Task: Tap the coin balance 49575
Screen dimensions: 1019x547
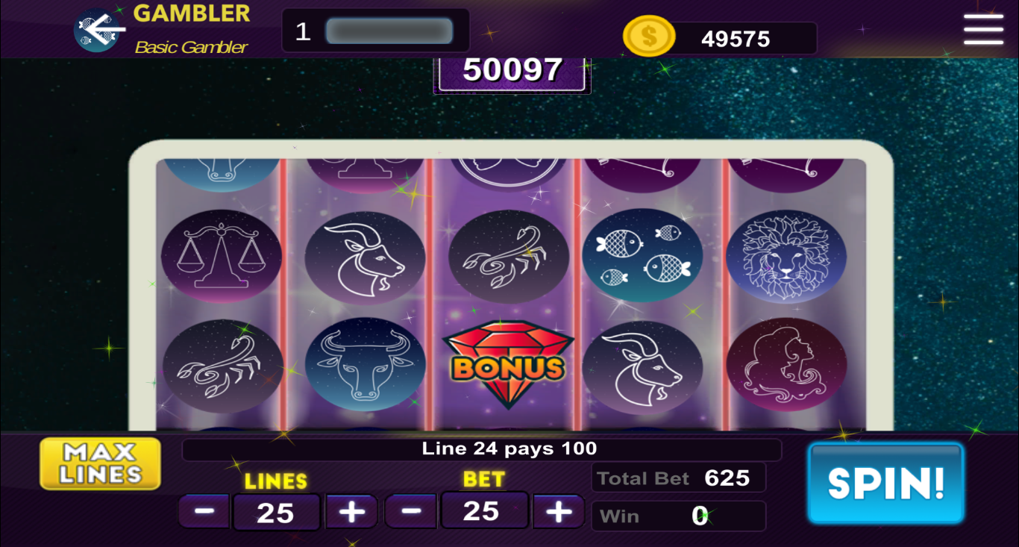Action: pyautogui.click(x=736, y=39)
